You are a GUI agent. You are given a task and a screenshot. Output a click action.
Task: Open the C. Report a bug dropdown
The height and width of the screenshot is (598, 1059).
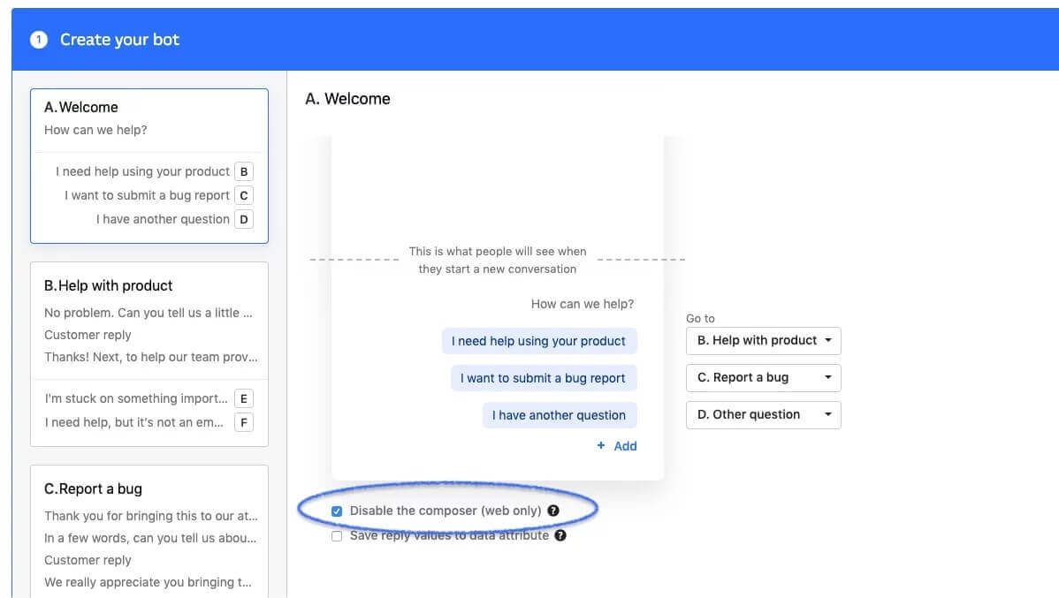(x=764, y=378)
